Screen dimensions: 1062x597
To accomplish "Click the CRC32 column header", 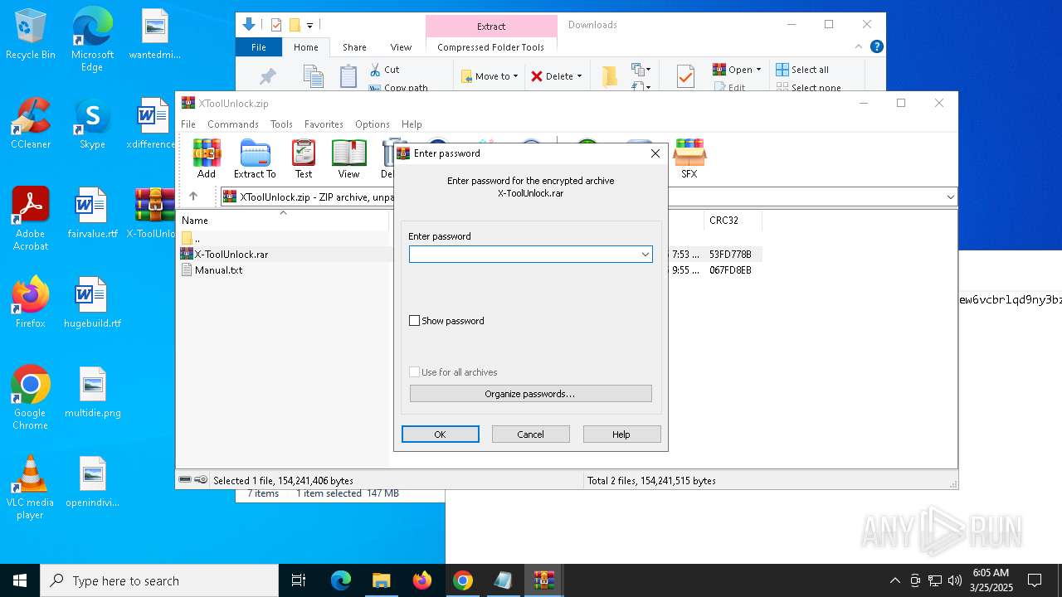I will click(733, 221).
